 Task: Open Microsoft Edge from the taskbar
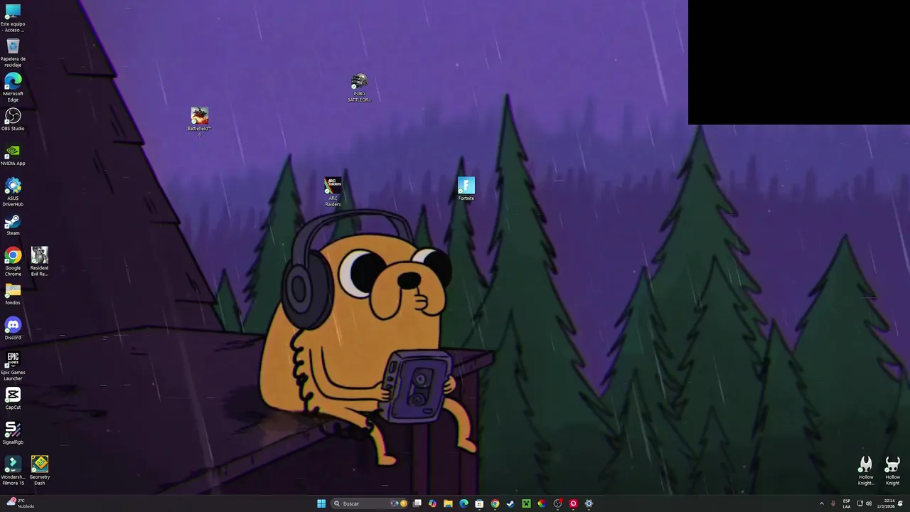pyautogui.click(x=464, y=503)
